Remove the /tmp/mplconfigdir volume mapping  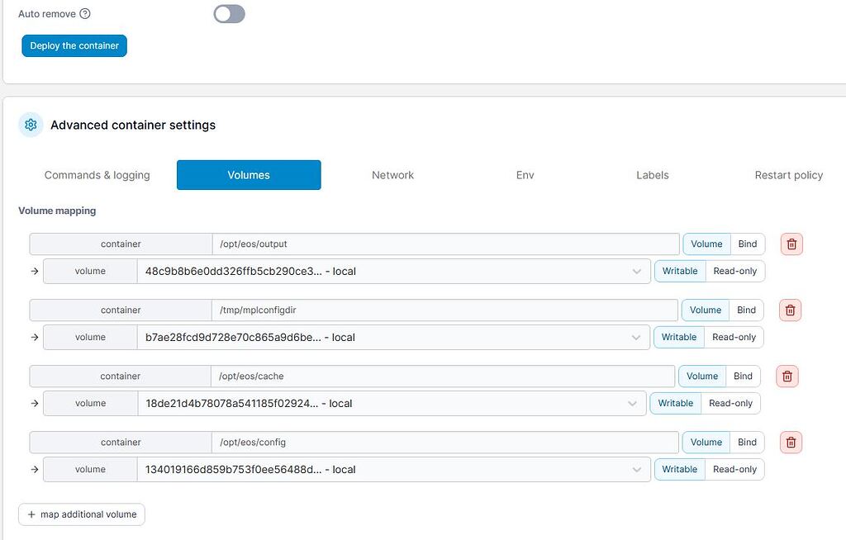[x=791, y=310]
